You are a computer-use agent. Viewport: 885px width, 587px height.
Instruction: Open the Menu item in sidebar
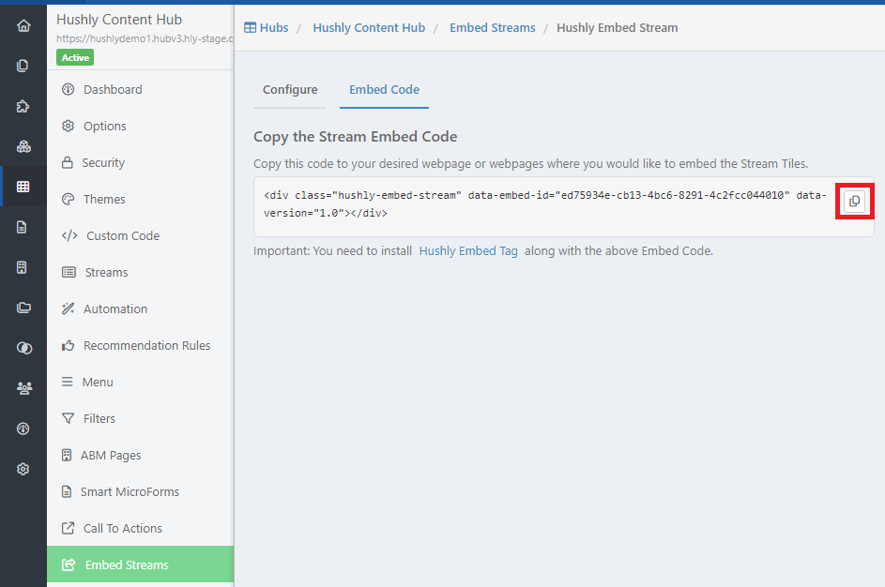(x=140, y=382)
